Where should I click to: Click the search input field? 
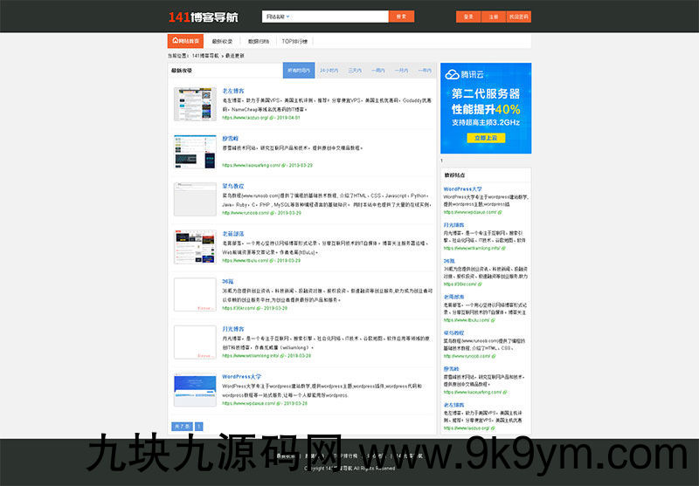click(341, 17)
